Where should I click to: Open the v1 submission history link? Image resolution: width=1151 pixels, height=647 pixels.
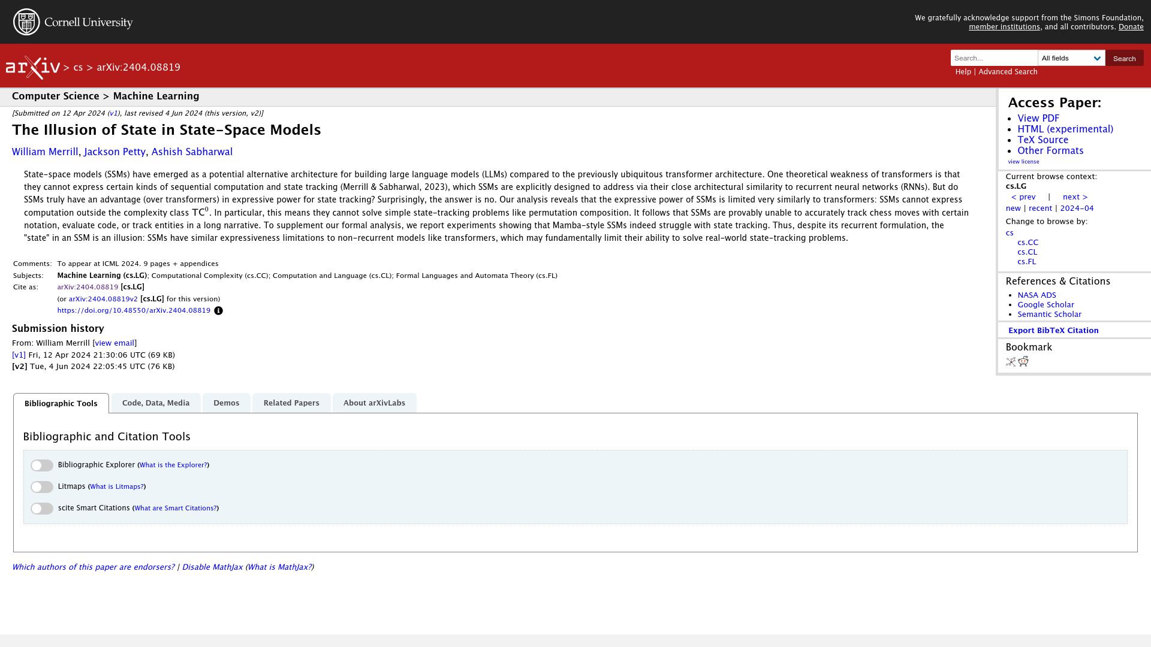pos(19,355)
